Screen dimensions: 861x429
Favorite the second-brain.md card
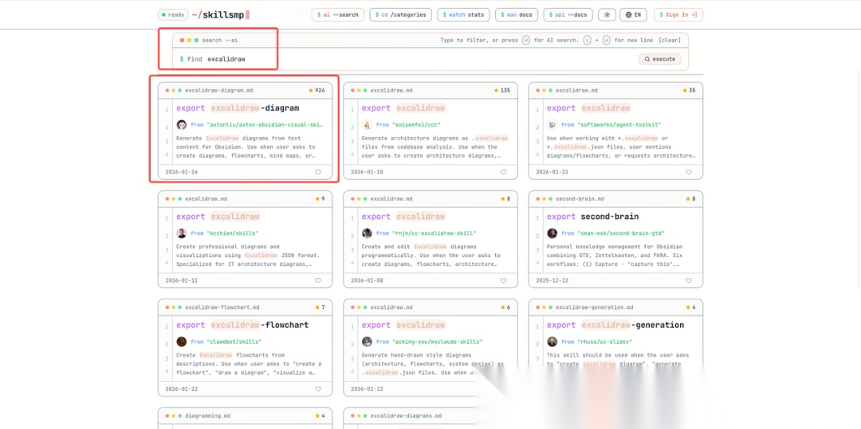[689, 280]
